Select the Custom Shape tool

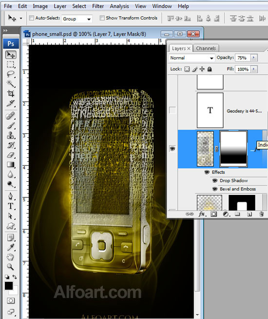click(x=10, y=225)
